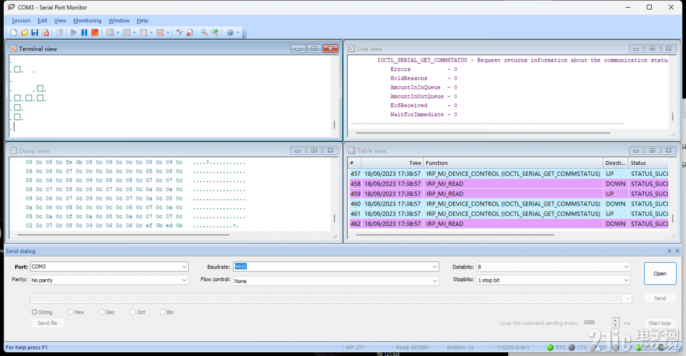Select the String radio button
Viewport: 686px width, 356px height.
pos(34,312)
